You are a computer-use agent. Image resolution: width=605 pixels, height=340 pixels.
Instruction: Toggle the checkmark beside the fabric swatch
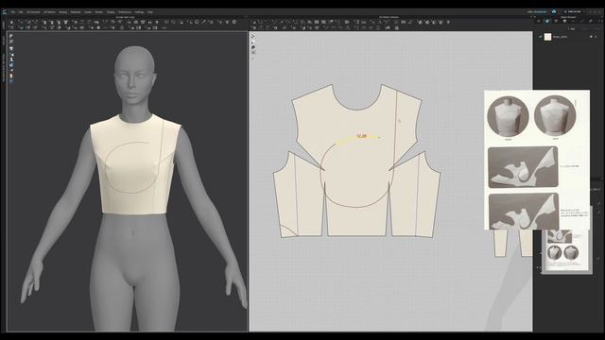pyautogui.click(x=540, y=37)
